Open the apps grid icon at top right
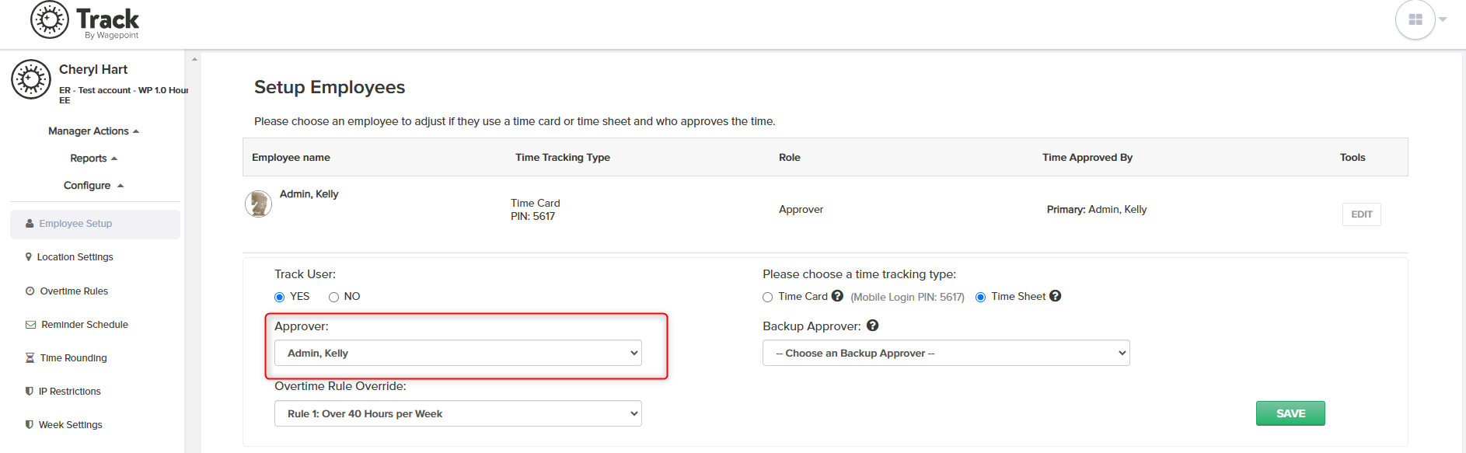 [1415, 19]
